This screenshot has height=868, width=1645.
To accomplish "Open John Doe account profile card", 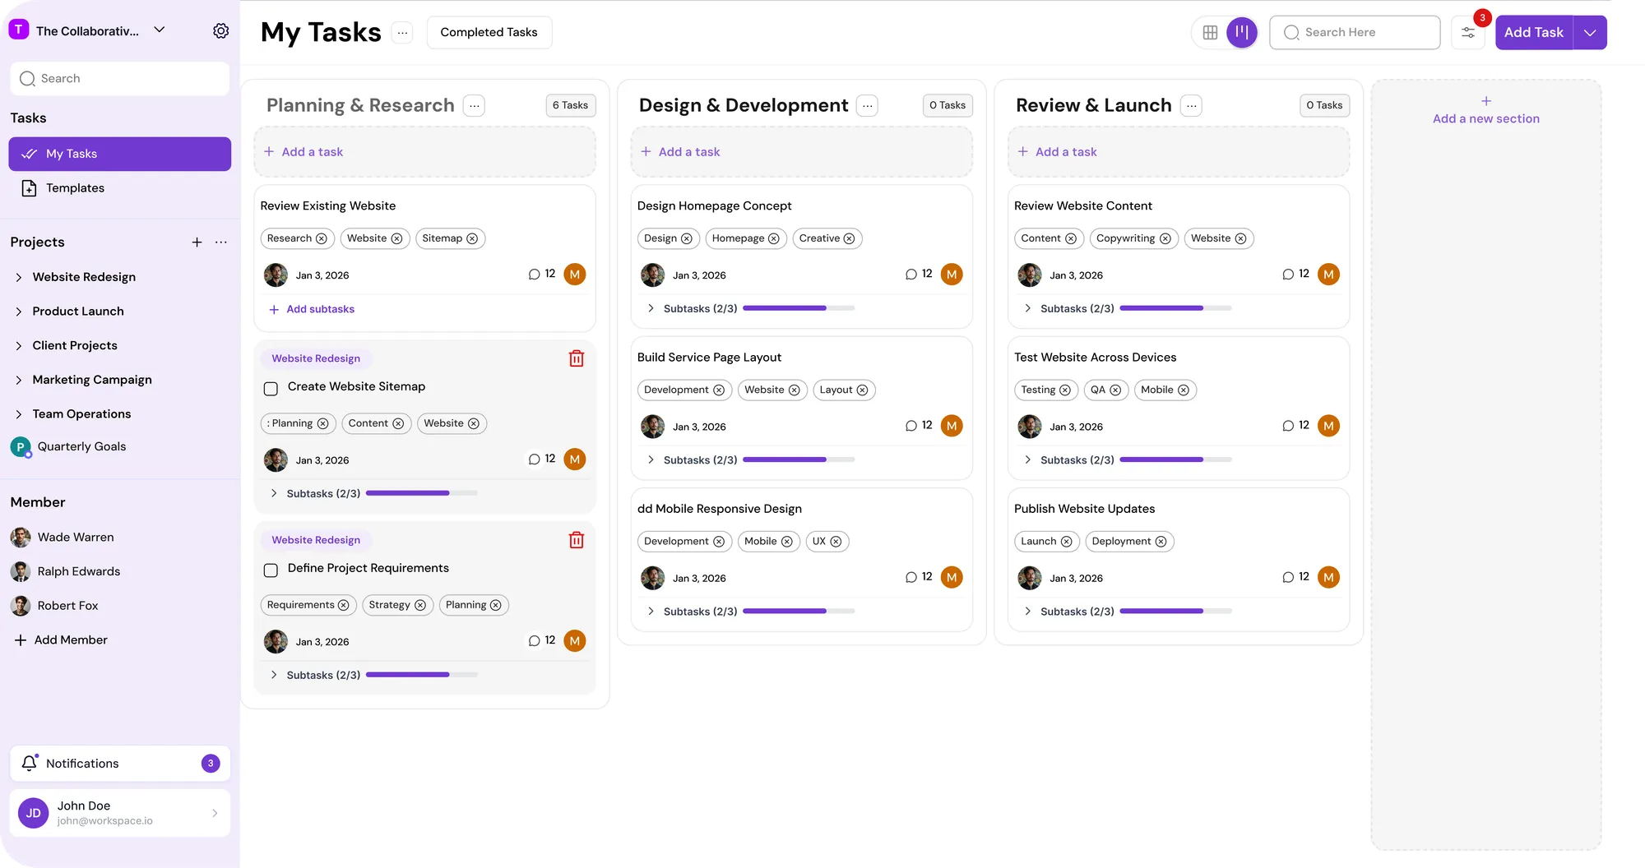I will coord(120,813).
